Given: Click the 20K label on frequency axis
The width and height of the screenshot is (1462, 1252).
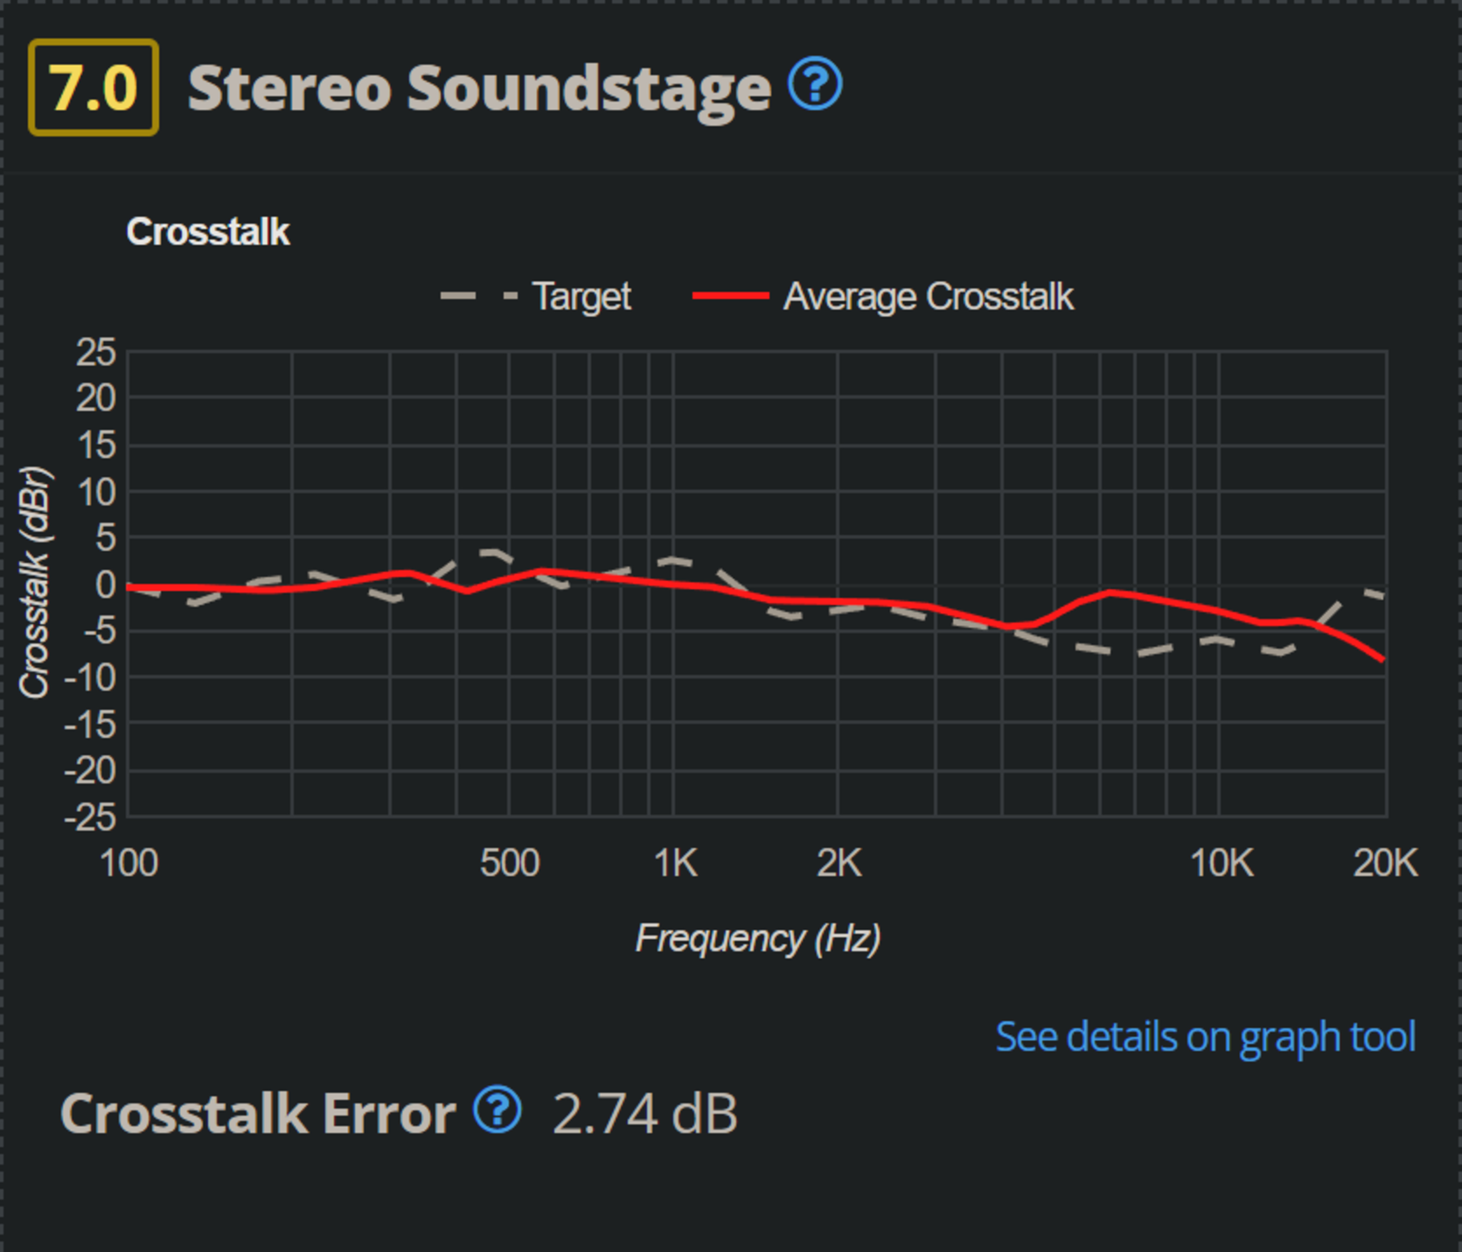Looking at the screenshot, I should 1385,863.
